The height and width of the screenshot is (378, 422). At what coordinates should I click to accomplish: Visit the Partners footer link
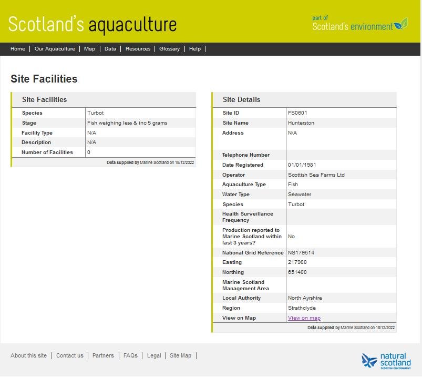point(103,355)
